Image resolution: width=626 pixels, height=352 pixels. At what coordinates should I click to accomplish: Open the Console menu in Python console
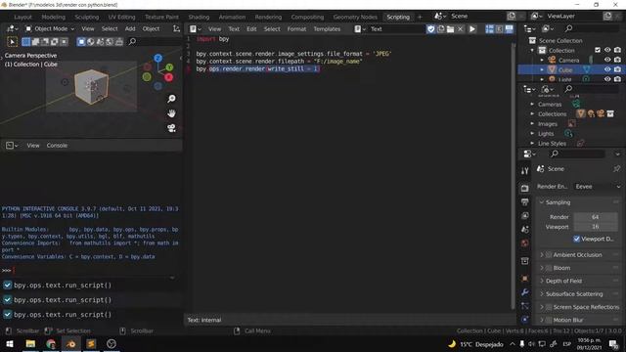pos(57,146)
